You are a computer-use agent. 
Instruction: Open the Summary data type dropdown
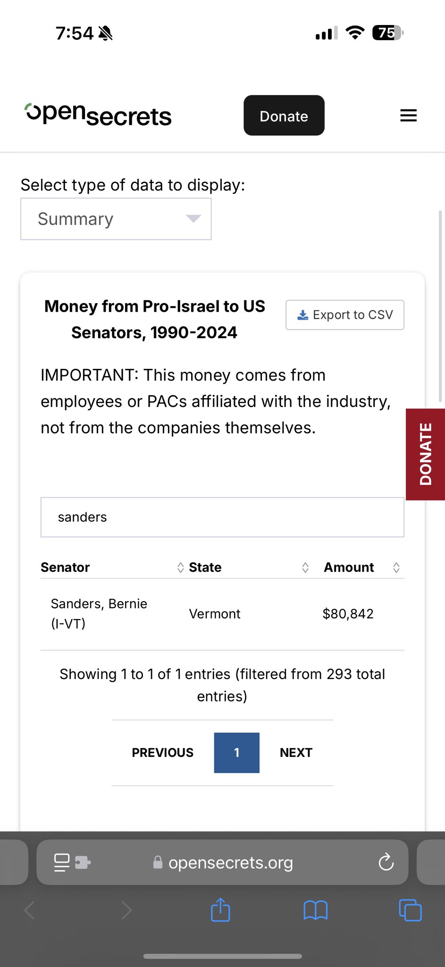coord(116,219)
